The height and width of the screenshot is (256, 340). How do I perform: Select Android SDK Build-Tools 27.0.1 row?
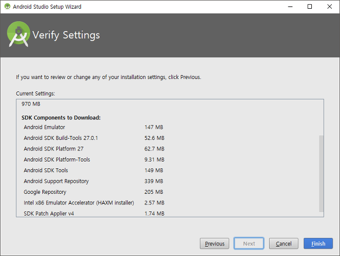click(x=94, y=138)
